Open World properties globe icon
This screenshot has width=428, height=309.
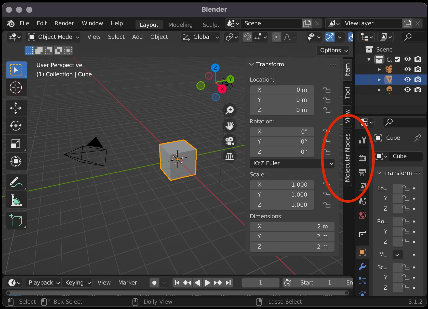pos(362,215)
